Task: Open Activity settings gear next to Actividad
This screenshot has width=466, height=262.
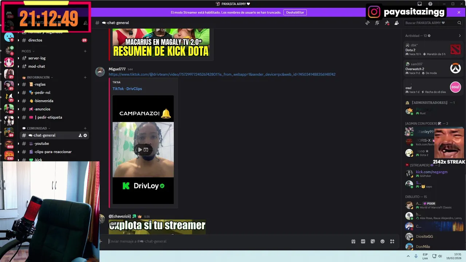Action: 429,36
